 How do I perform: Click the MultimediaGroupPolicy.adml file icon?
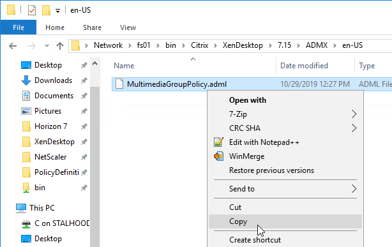point(119,84)
